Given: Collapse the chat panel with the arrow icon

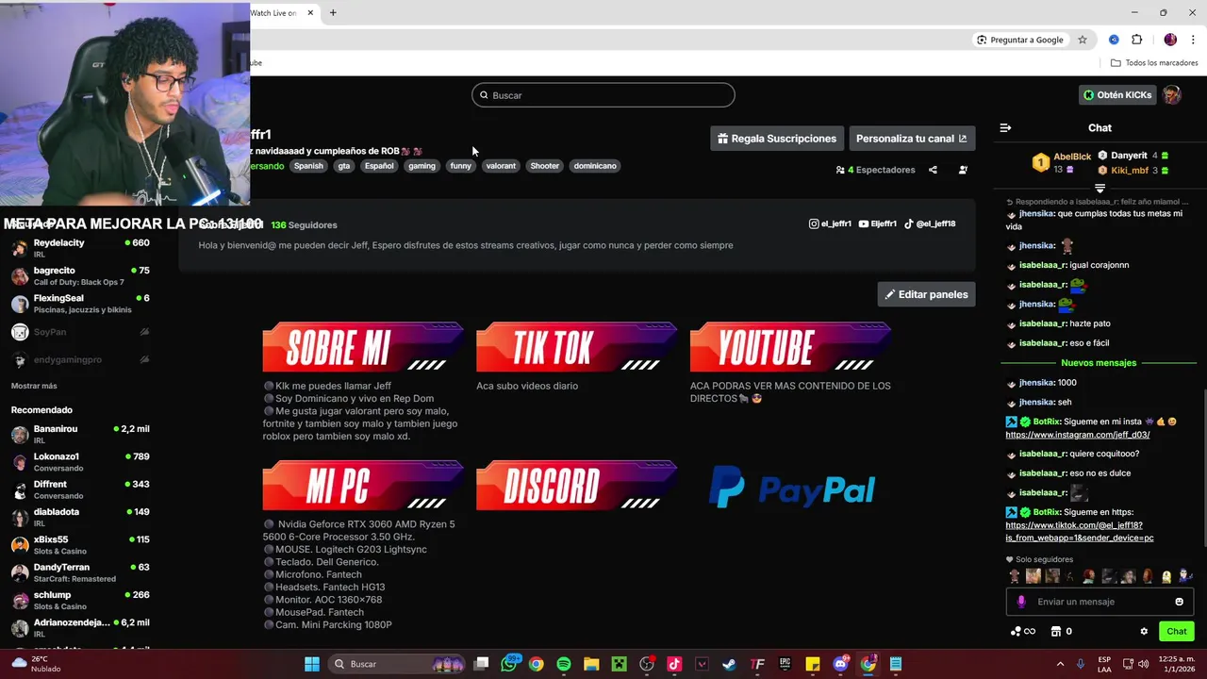Looking at the screenshot, I should 1005,127.
